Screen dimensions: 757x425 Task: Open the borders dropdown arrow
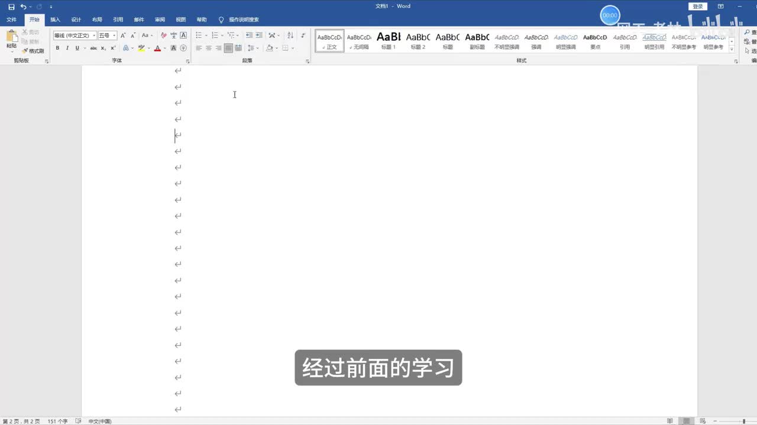point(293,48)
